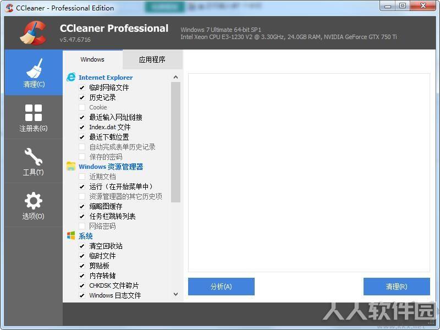Enable 网络密码 checkbox
440x330 pixels.
click(x=82, y=226)
